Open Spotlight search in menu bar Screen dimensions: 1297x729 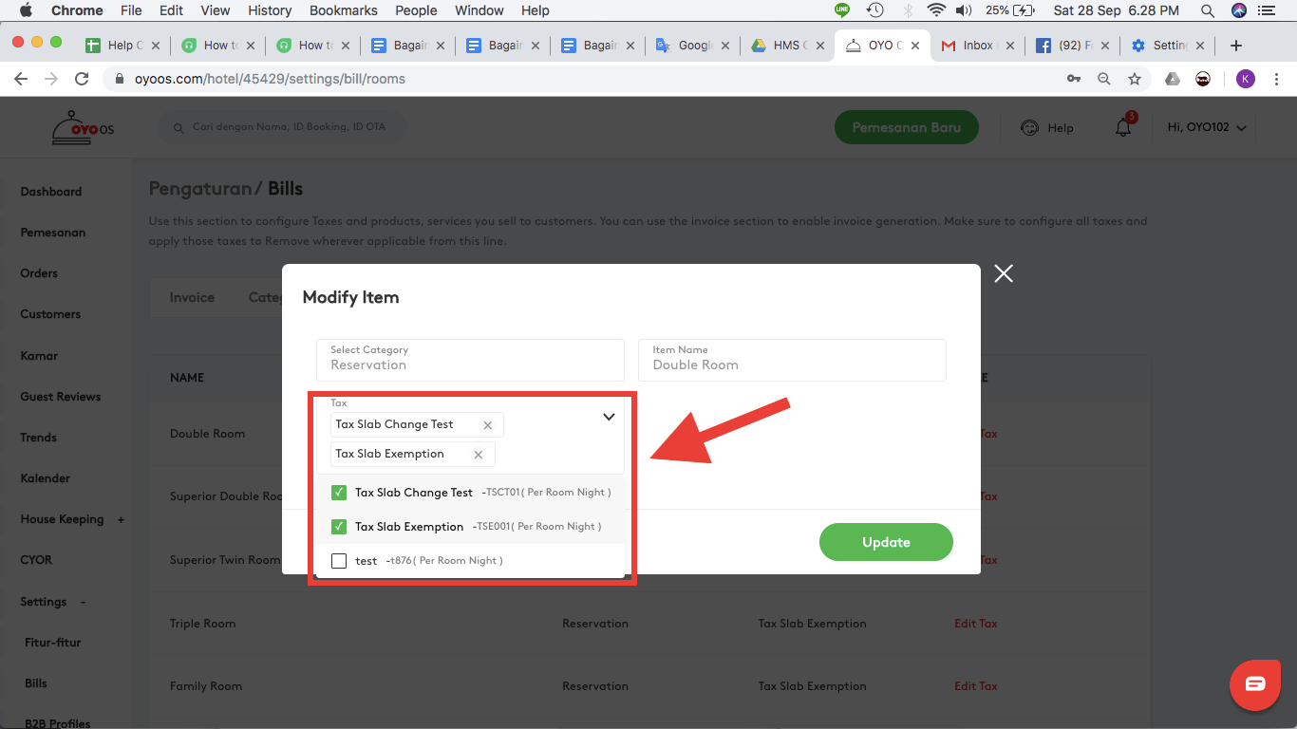1208,10
